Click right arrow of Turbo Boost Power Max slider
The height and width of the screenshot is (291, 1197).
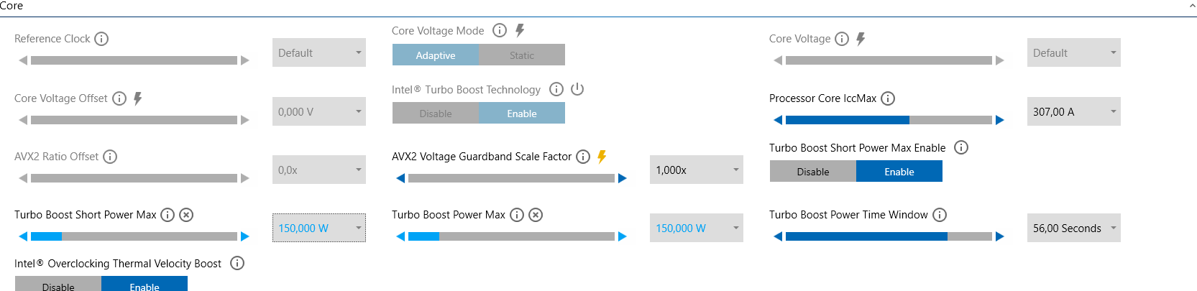(623, 236)
